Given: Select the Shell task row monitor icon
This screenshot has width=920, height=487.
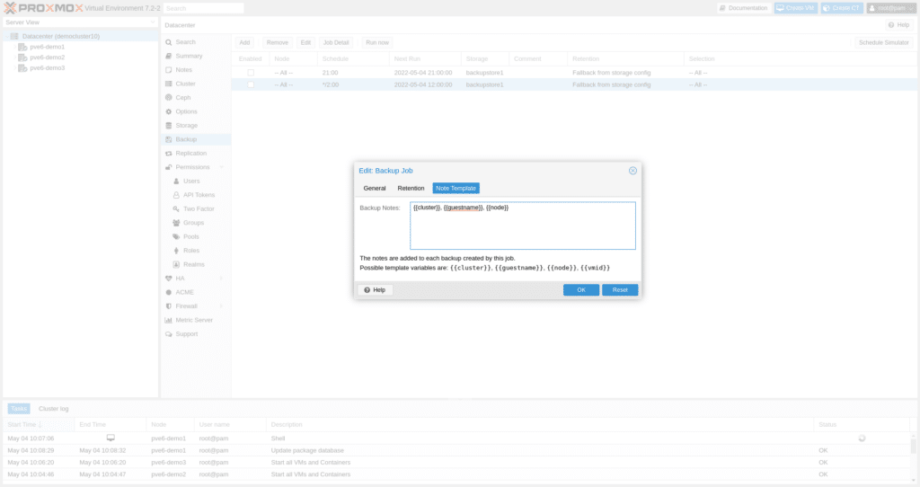Looking at the screenshot, I should click(111, 438).
